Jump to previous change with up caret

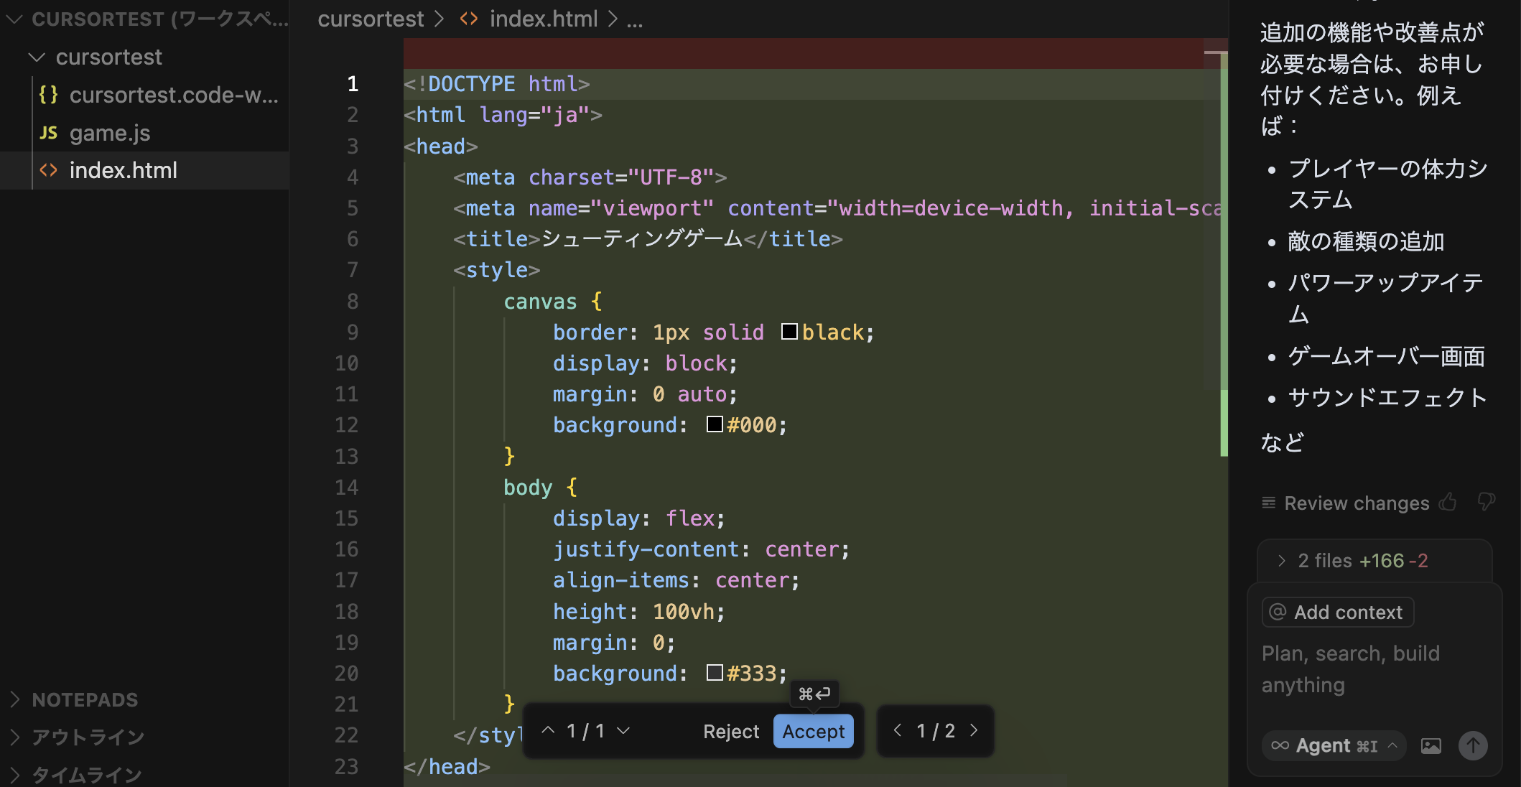click(548, 730)
